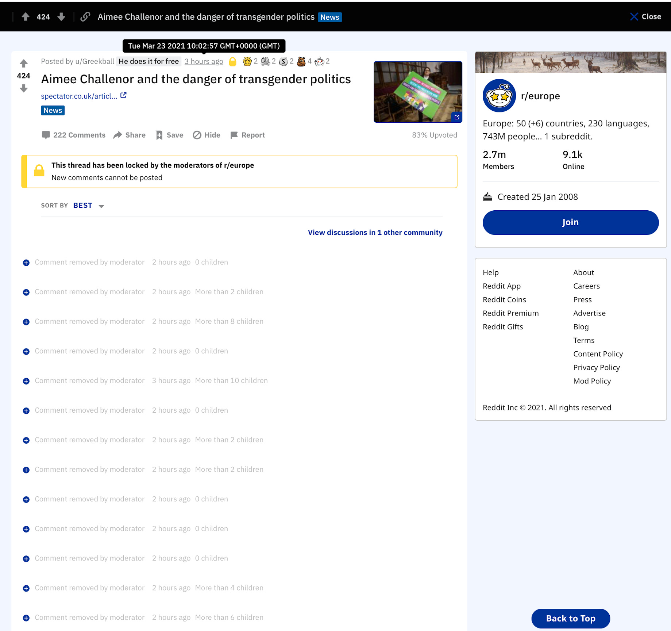Click the 'Created 25 Jan 2008' text
This screenshot has height=631, width=671.
pos(537,197)
